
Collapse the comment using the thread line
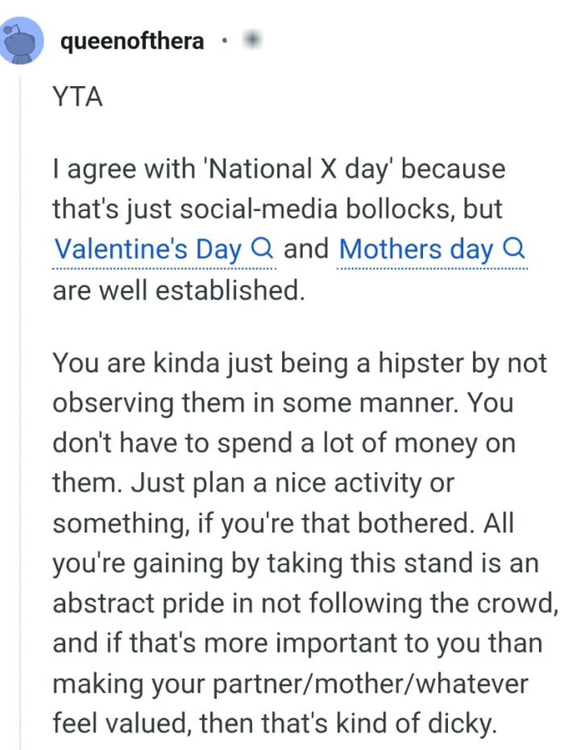pos(22,403)
